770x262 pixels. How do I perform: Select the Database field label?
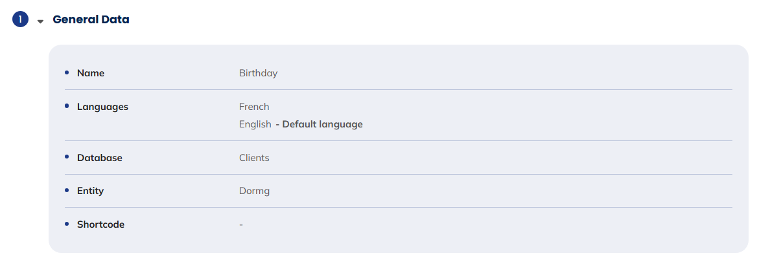point(99,158)
